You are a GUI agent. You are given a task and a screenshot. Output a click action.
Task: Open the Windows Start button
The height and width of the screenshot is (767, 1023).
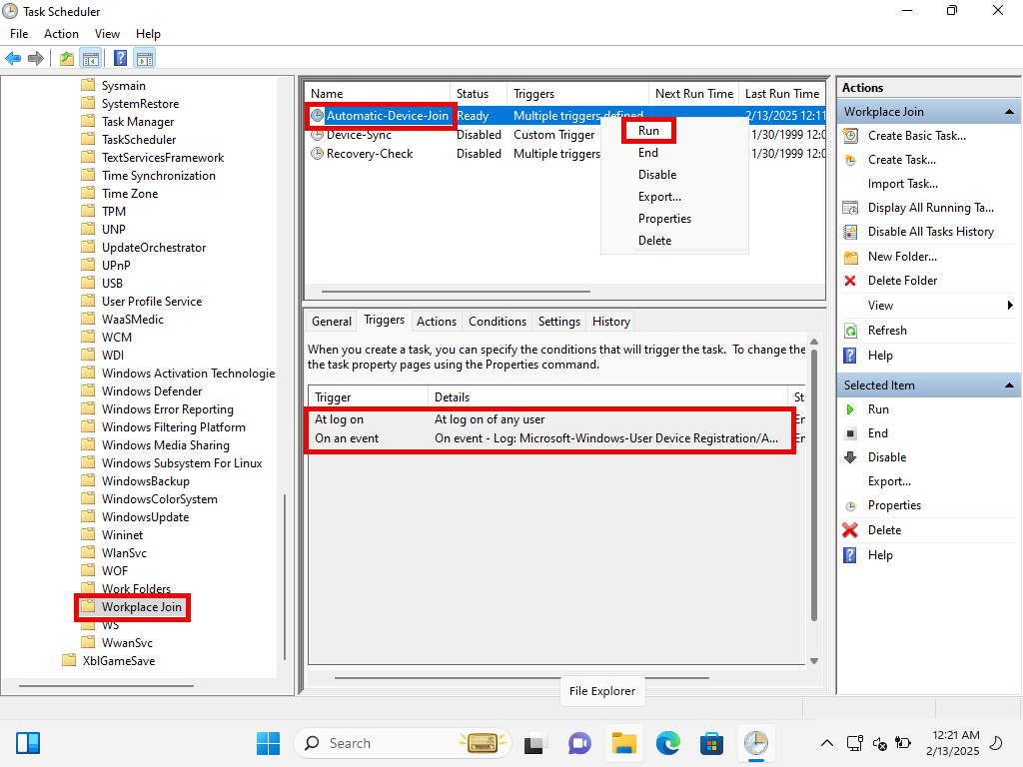click(x=268, y=743)
